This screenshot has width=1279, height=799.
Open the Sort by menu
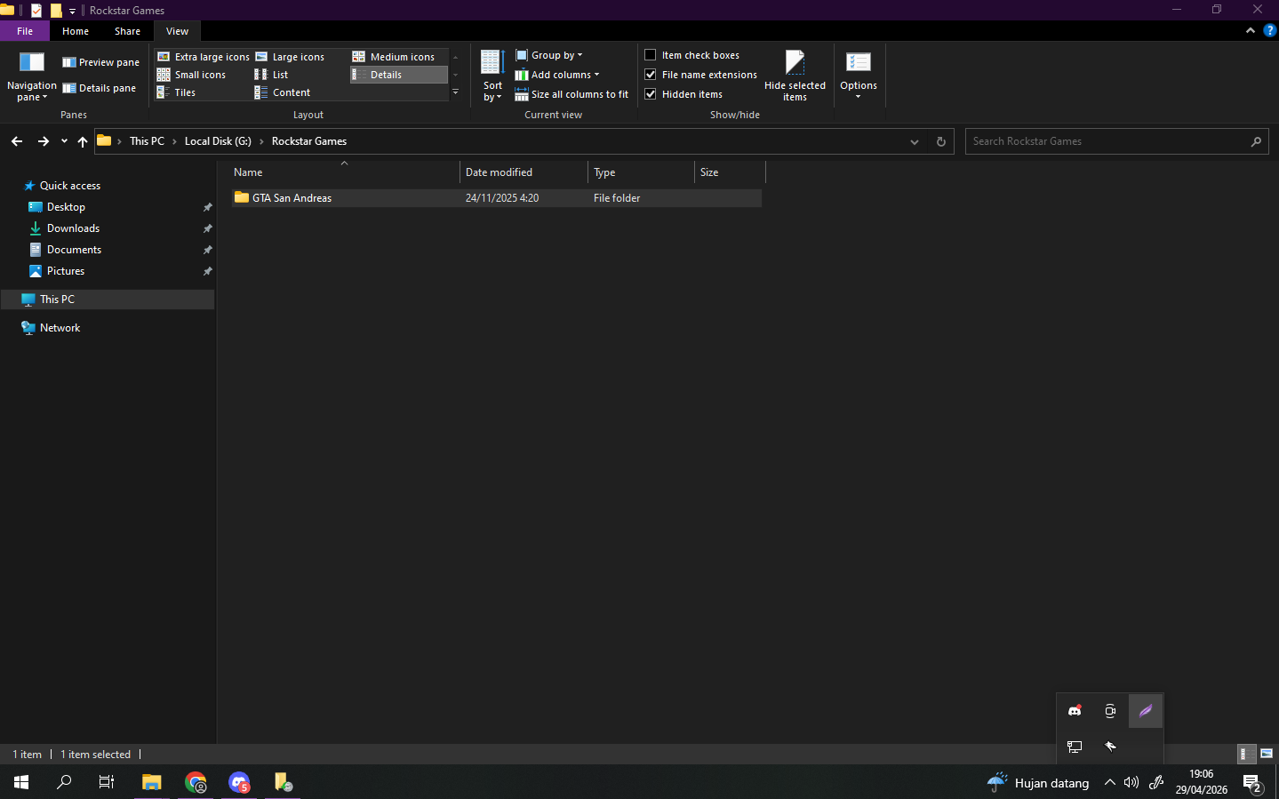click(492, 76)
